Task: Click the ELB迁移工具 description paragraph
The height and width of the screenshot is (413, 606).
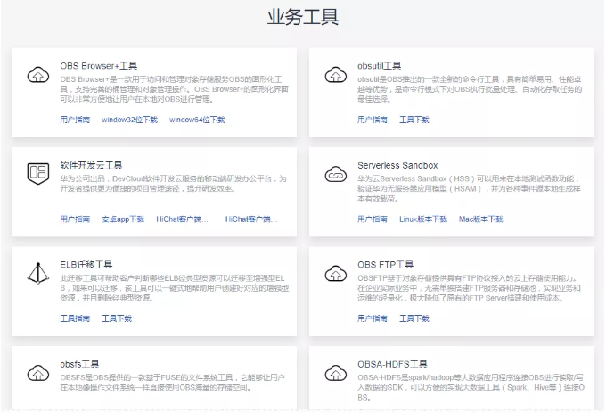Action: [x=175, y=288]
